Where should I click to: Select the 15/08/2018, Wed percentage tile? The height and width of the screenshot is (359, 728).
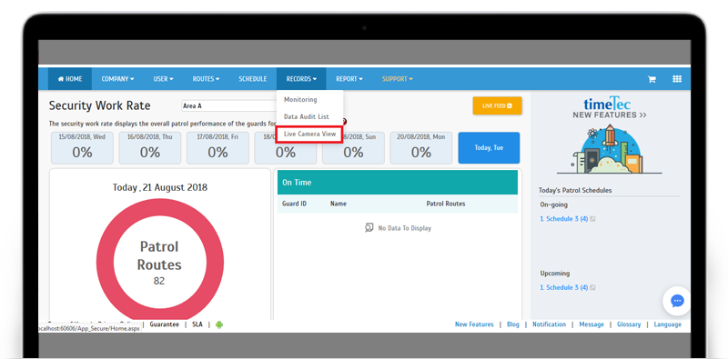coord(82,148)
